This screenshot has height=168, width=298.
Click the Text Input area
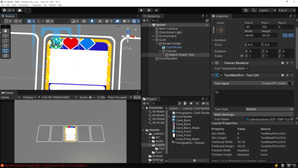[x=254, y=98]
